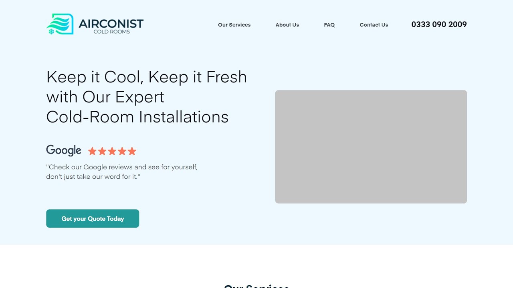
Task: Click the Google reviews quote text
Action: click(122, 172)
